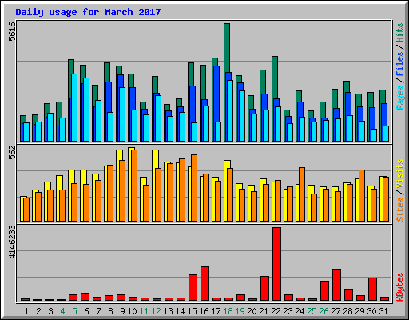Click the red KBytes bar for day 21
The image size is (409, 320).
(x=264, y=289)
